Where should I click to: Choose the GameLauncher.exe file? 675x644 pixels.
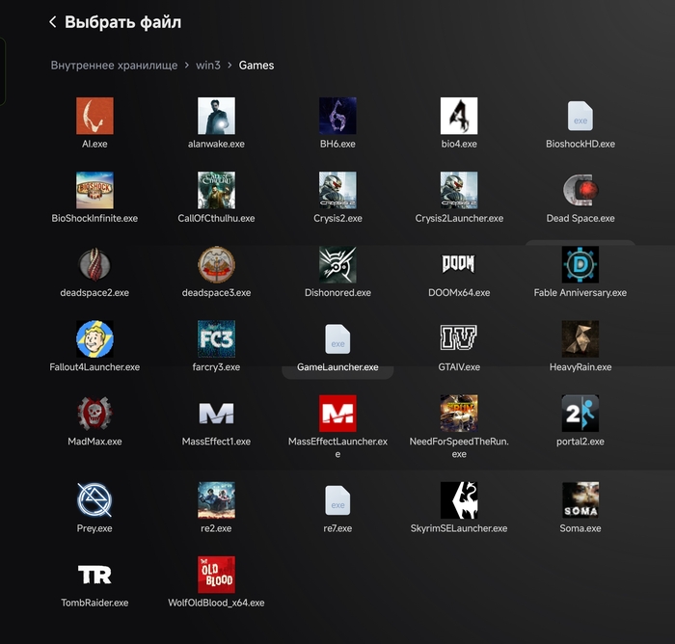337,338
